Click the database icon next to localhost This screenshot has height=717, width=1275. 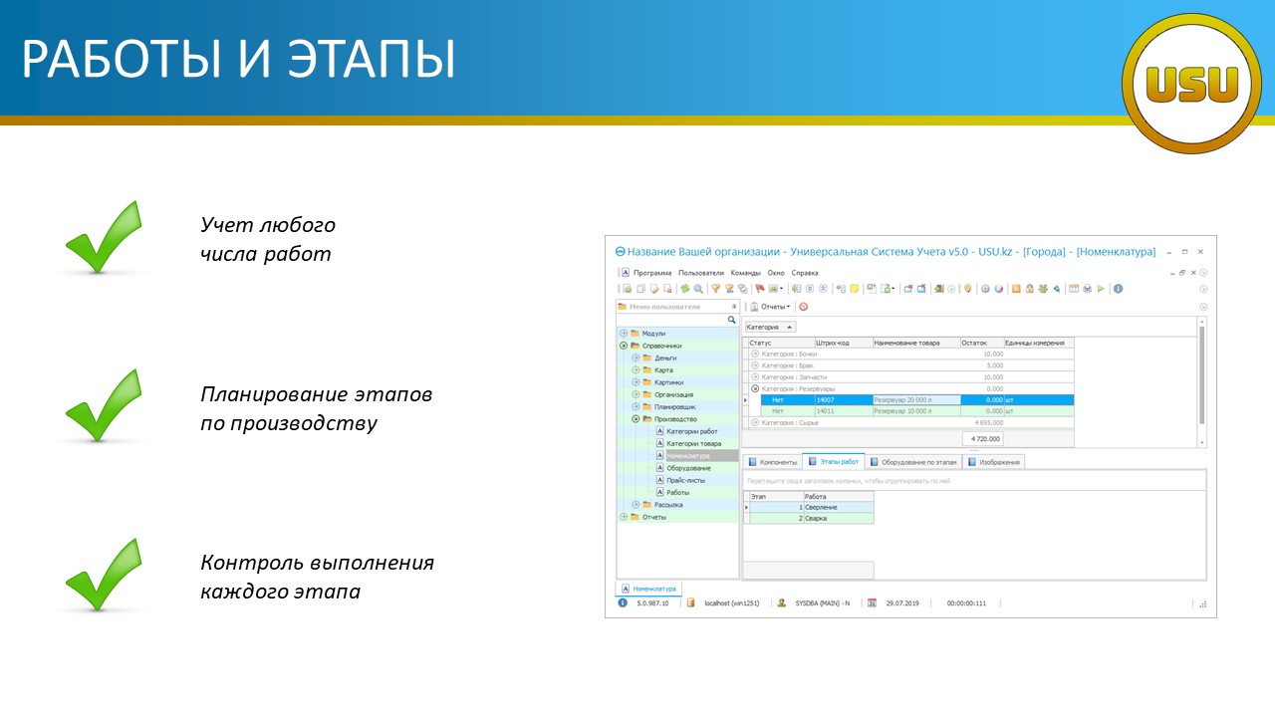691,602
